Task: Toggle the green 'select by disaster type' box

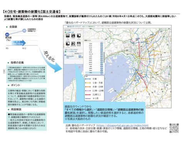Action: click(x=66, y=32)
